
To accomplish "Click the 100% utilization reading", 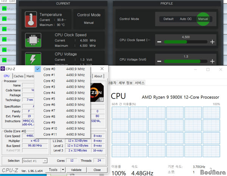I will (x=118, y=173).
